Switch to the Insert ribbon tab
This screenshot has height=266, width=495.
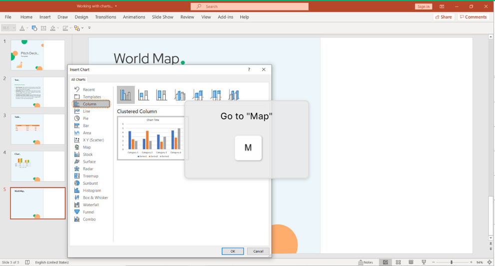(45, 17)
